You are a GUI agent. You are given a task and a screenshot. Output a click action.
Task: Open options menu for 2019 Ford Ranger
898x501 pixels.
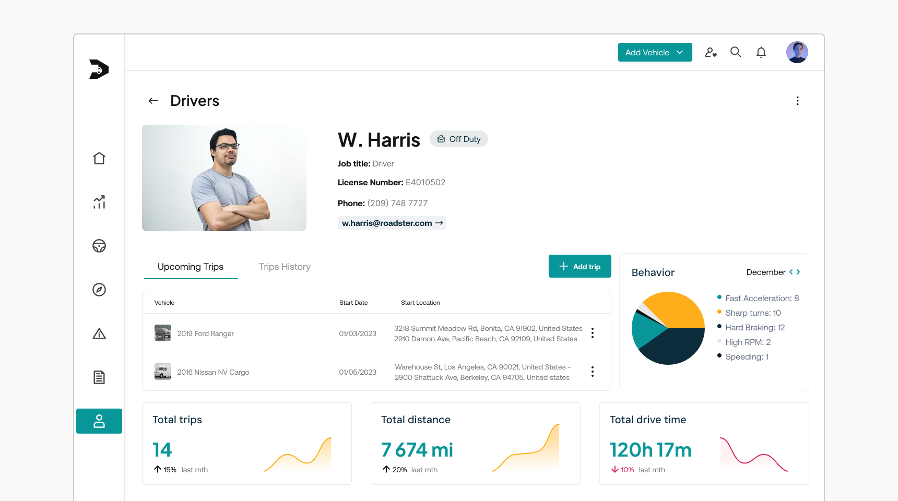point(593,333)
